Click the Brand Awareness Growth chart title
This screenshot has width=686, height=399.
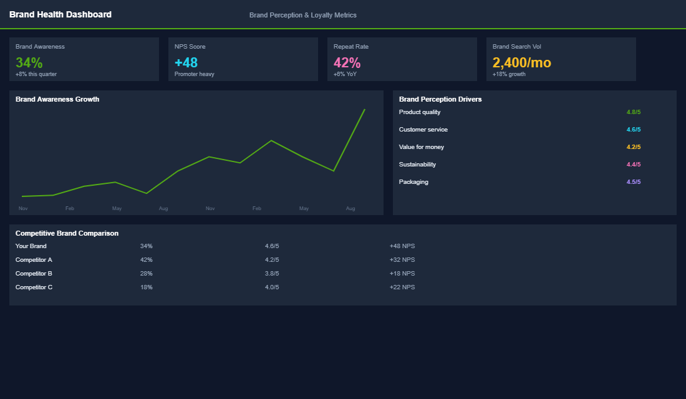click(x=57, y=99)
